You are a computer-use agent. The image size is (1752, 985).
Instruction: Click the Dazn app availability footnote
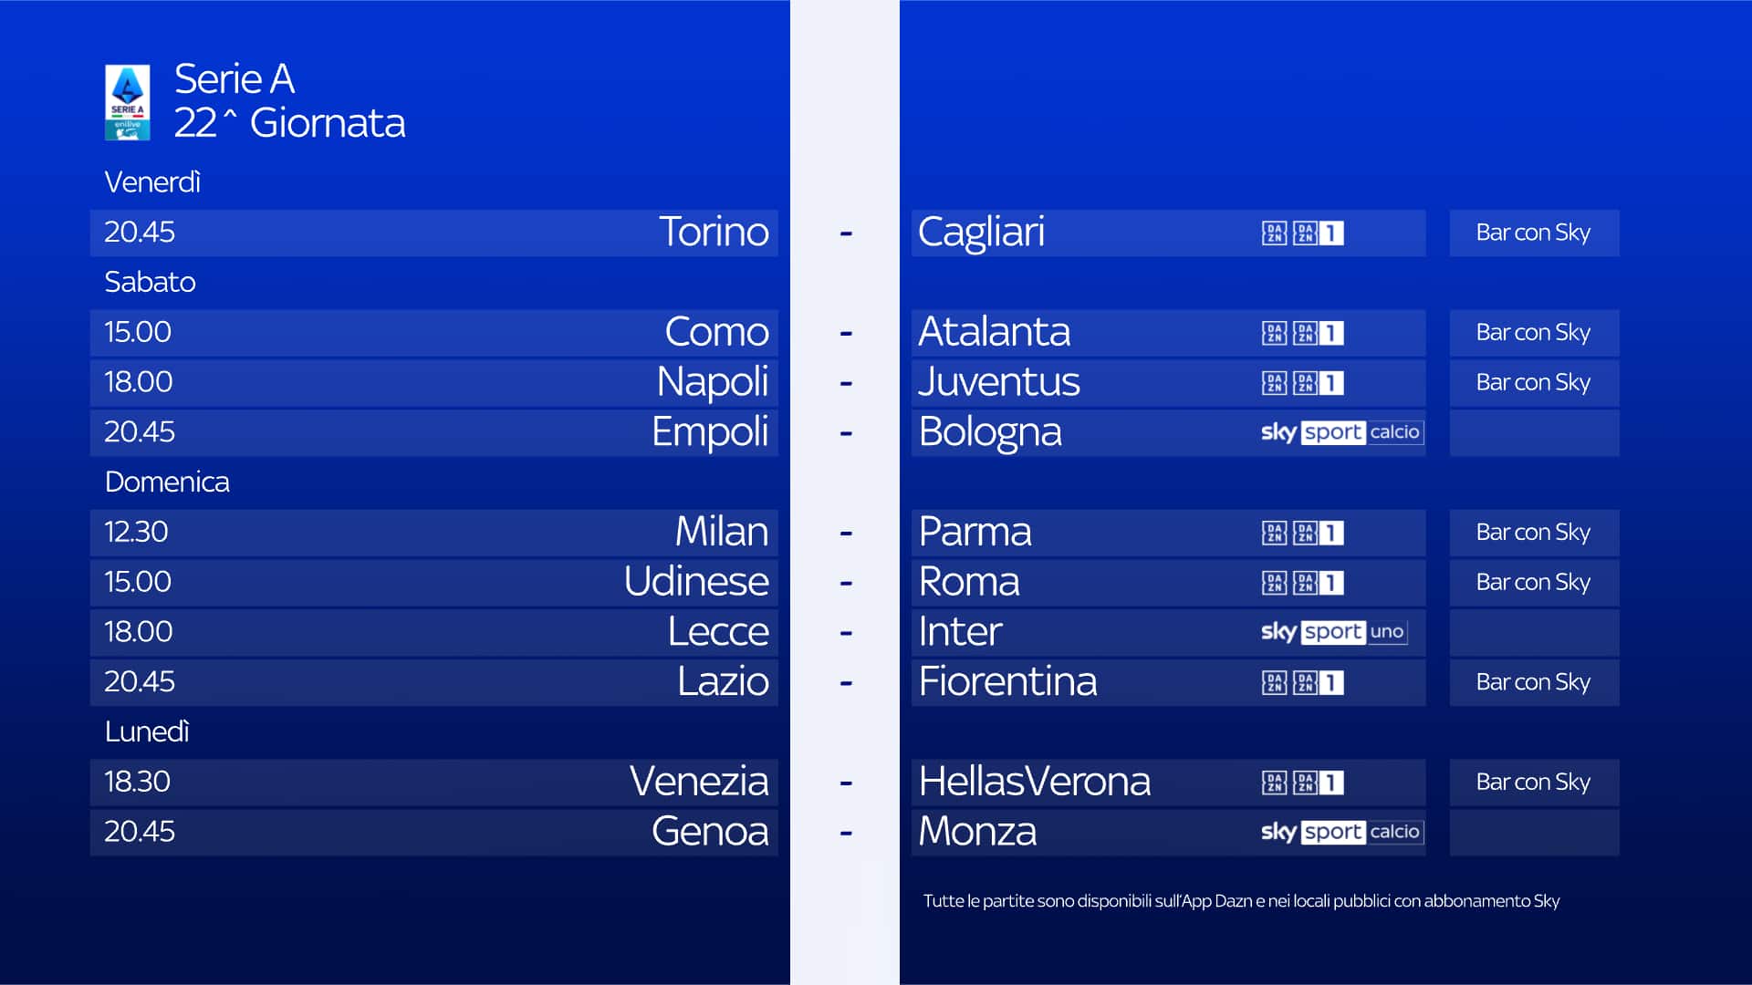(x=1241, y=901)
